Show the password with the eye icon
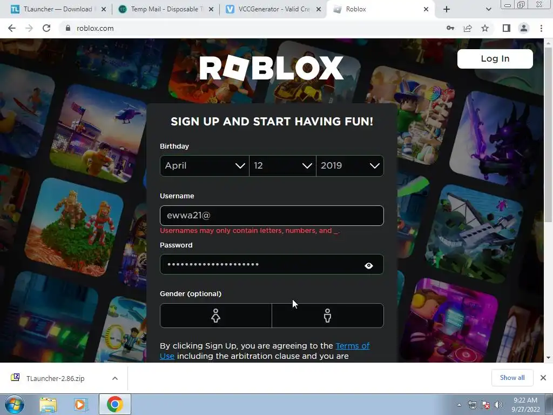The width and height of the screenshot is (553, 415). [368, 265]
